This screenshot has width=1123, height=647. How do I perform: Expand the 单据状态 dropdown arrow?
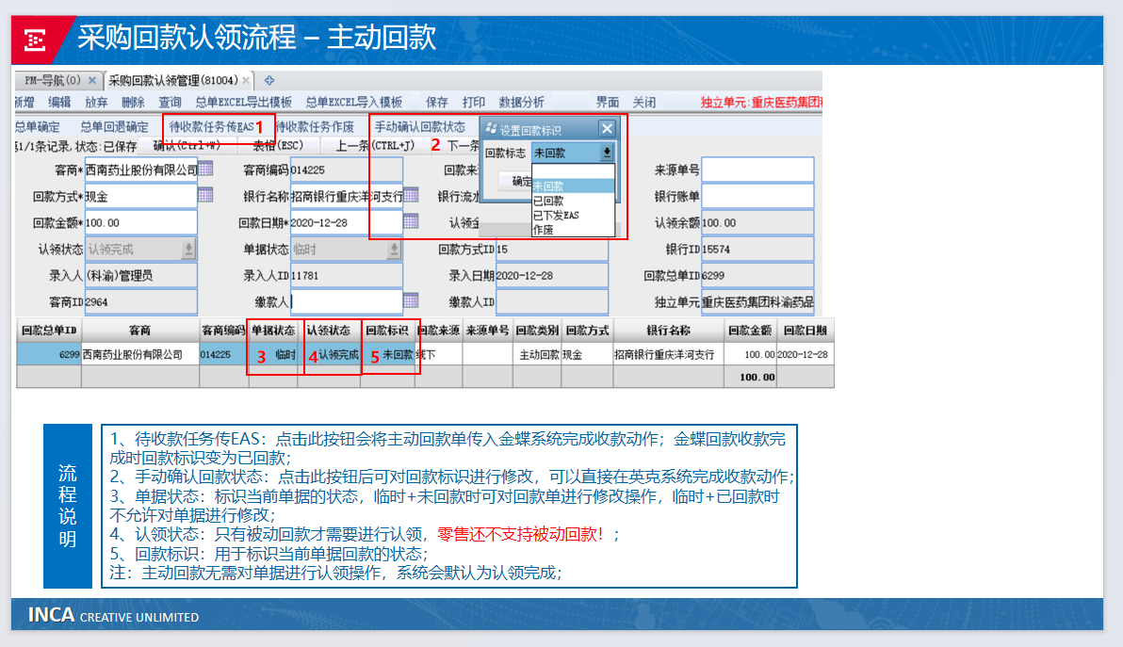tap(394, 249)
